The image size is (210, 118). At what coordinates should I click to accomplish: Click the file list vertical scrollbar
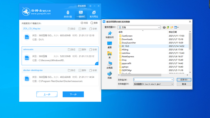click(190, 41)
